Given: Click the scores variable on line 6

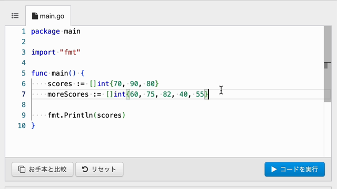Looking at the screenshot, I should pos(60,84).
